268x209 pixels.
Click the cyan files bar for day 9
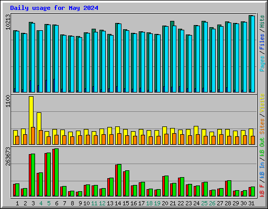click(x=80, y=65)
